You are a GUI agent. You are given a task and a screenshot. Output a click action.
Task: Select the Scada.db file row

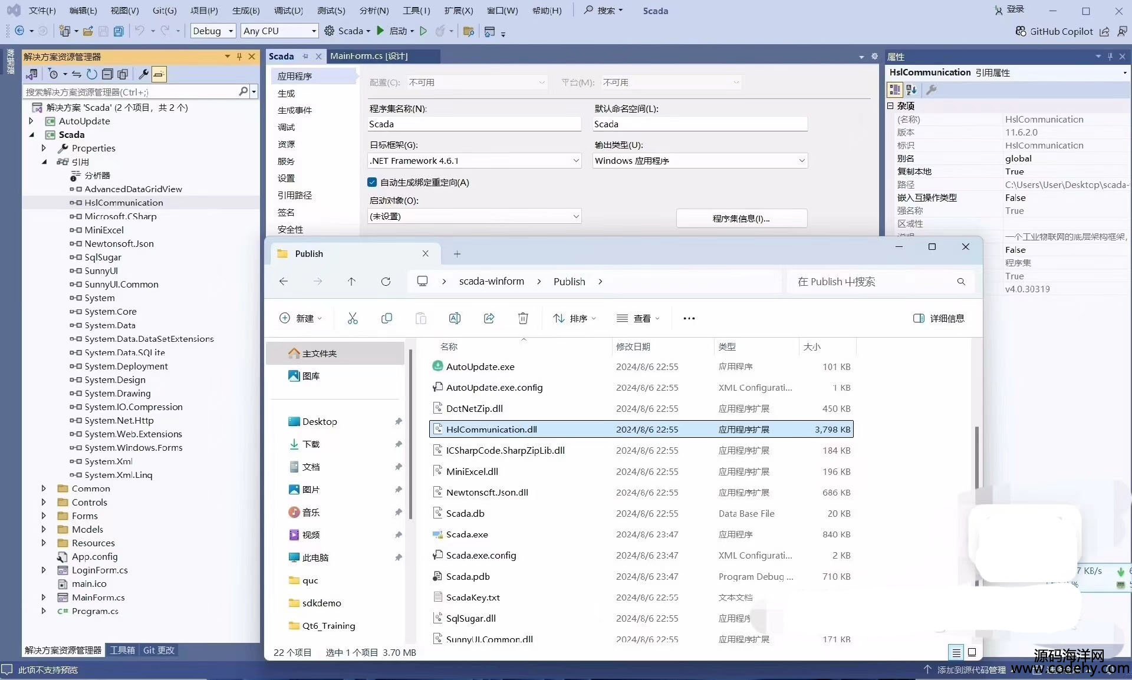(641, 513)
